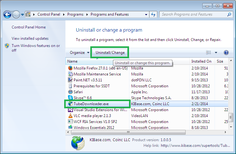
Task: Click Uninstall/Change button
Action: pos(110,53)
